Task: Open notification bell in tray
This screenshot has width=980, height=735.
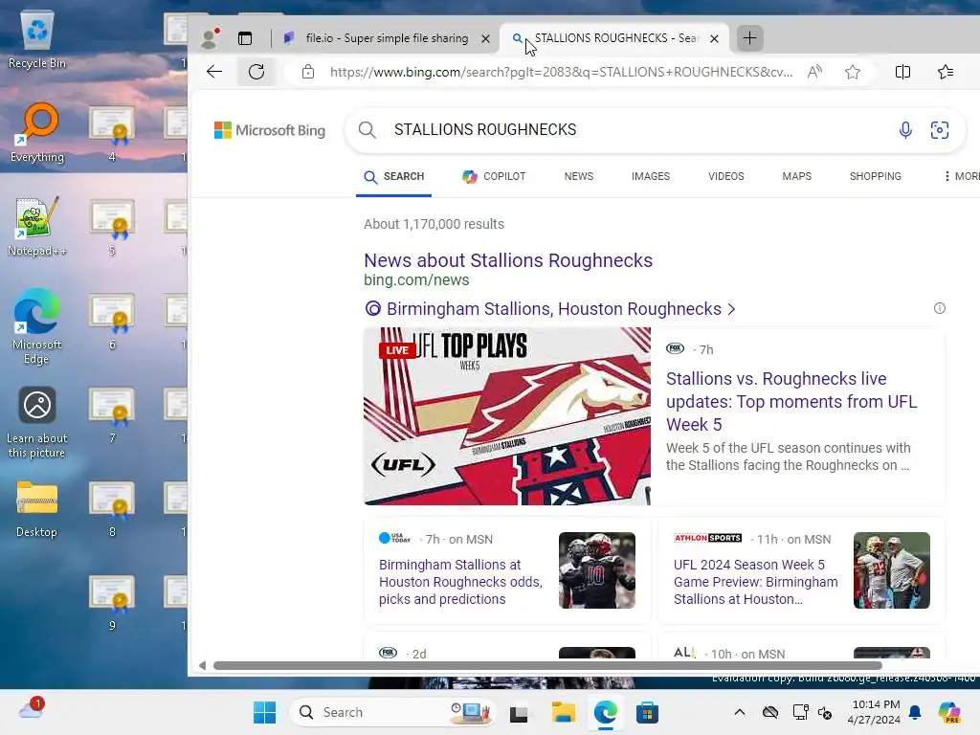Action: click(915, 712)
